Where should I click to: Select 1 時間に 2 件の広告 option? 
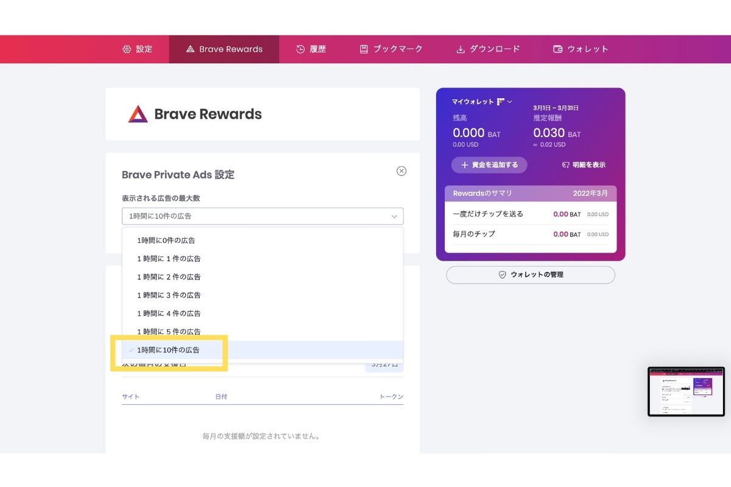coord(169,277)
